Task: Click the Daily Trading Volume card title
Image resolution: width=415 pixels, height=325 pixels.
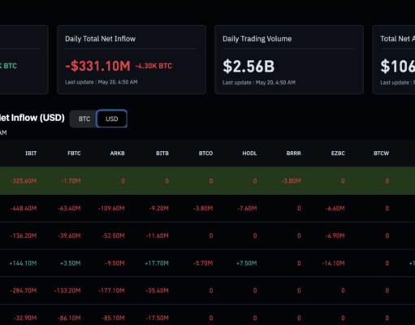Action: tap(257, 39)
